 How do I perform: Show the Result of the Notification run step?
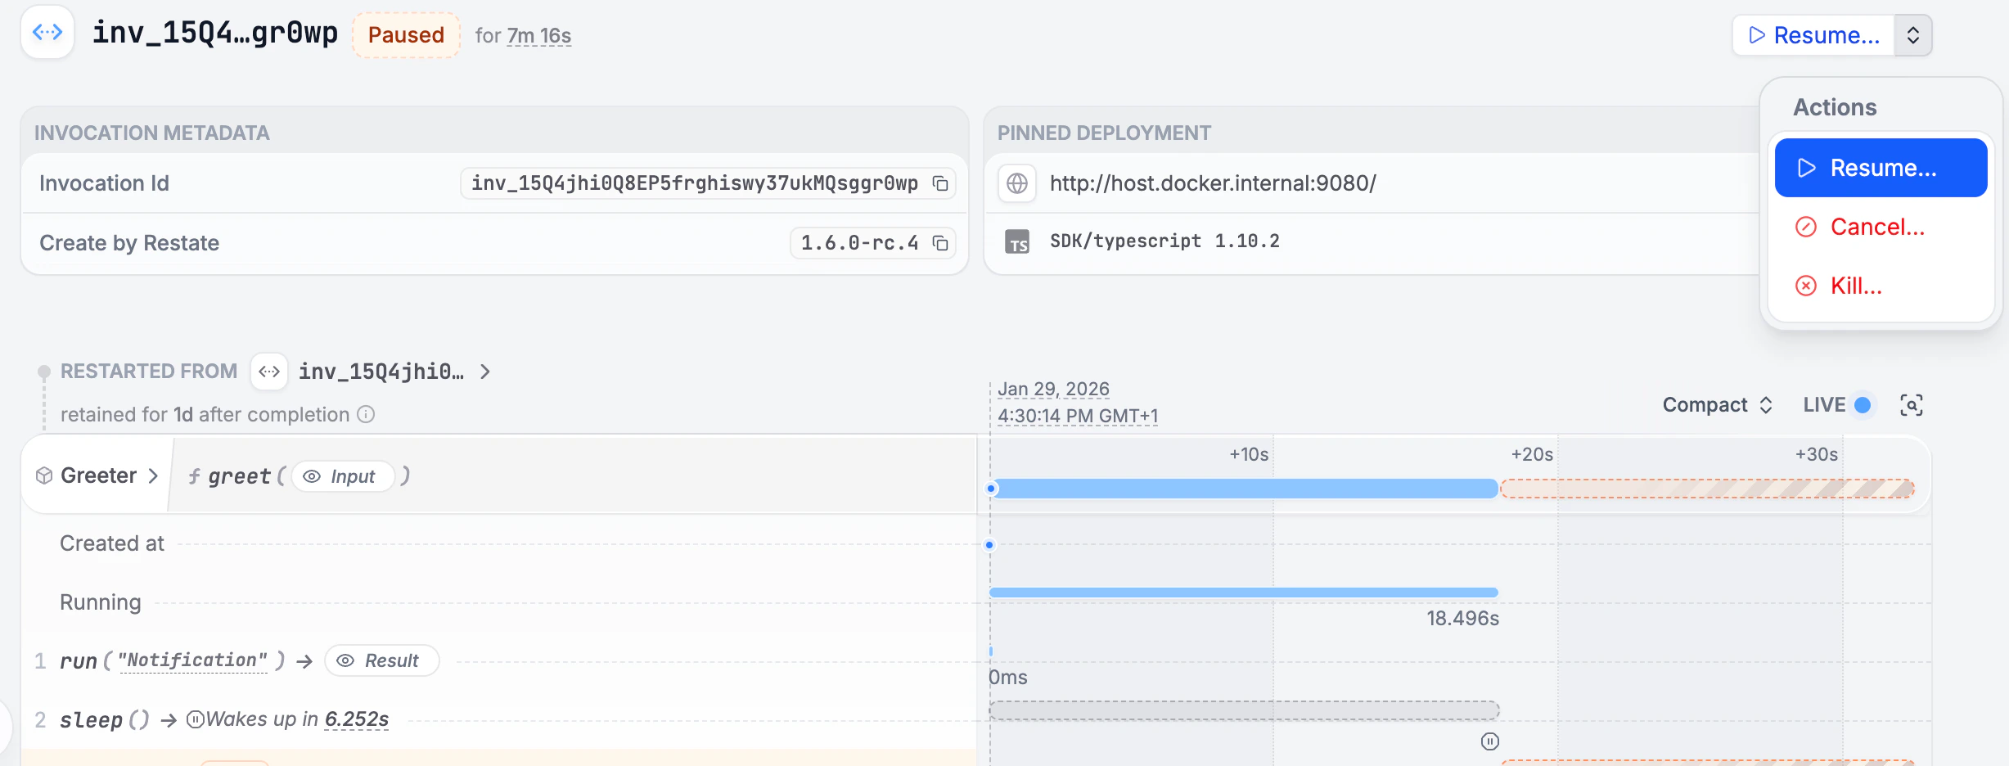[x=381, y=660]
